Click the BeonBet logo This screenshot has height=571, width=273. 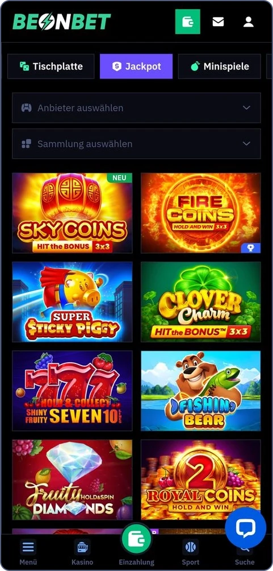(x=62, y=22)
